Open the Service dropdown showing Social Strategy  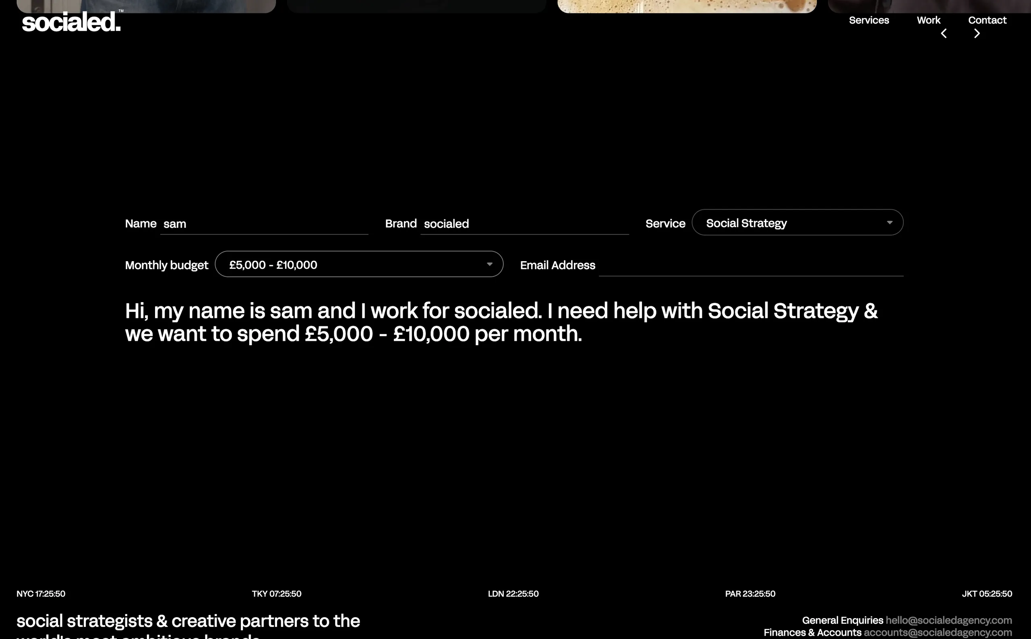tap(797, 222)
